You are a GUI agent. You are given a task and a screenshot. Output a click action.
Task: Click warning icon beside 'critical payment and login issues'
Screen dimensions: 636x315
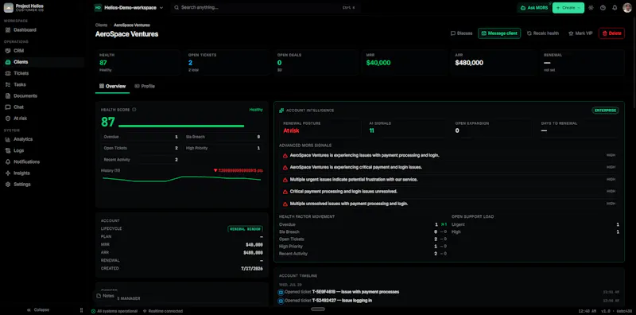coord(285,168)
